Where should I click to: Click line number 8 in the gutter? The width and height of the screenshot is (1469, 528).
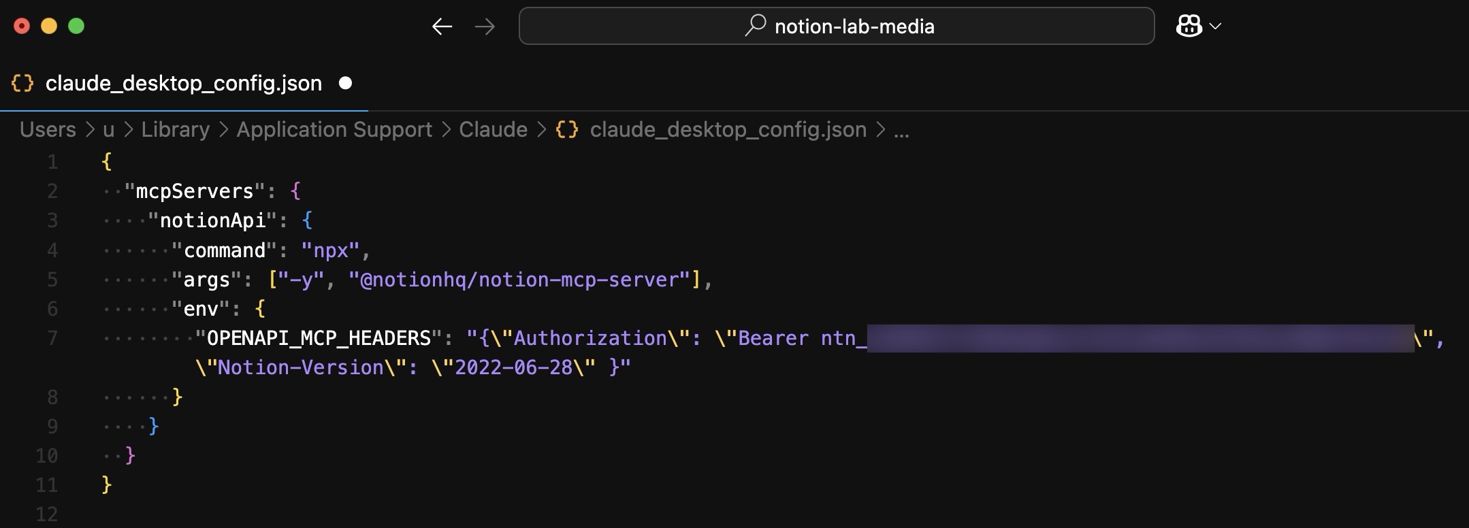click(x=52, y=397)
